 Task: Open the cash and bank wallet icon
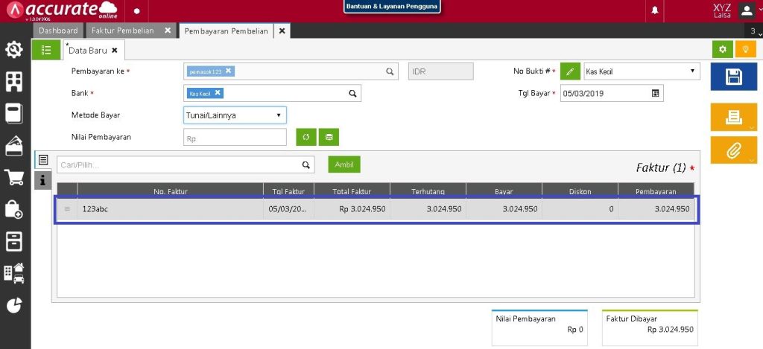coord(14,145)
